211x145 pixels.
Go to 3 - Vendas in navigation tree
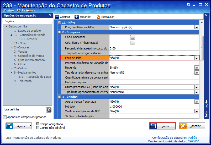pos(21,52)
